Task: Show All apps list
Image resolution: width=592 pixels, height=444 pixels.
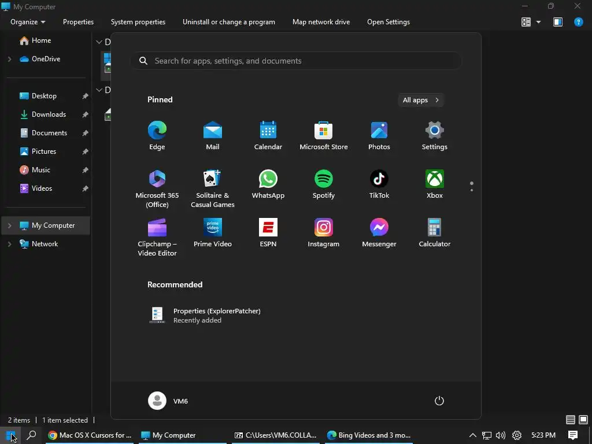Action: (x=421, y=100)
